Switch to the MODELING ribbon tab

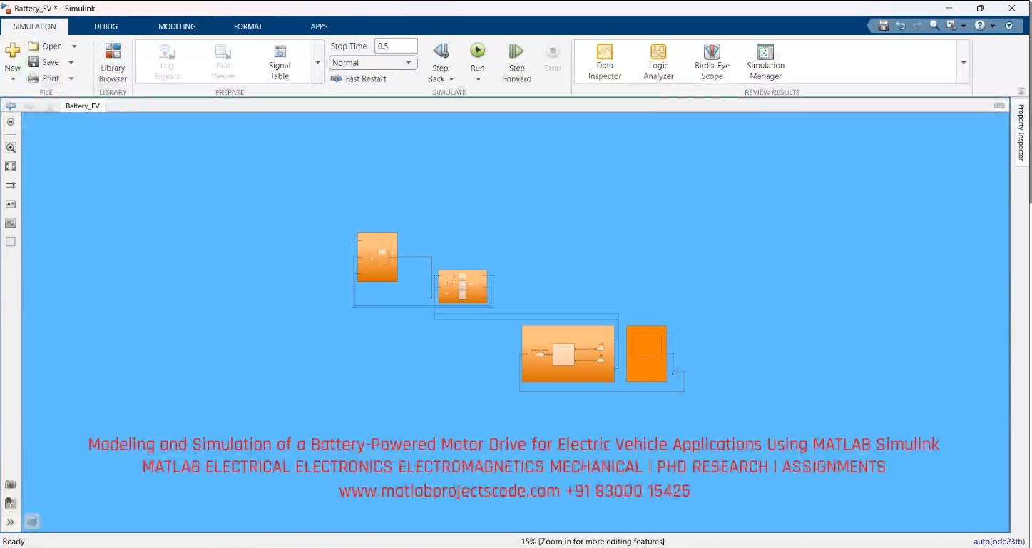(x=176, y=26)
